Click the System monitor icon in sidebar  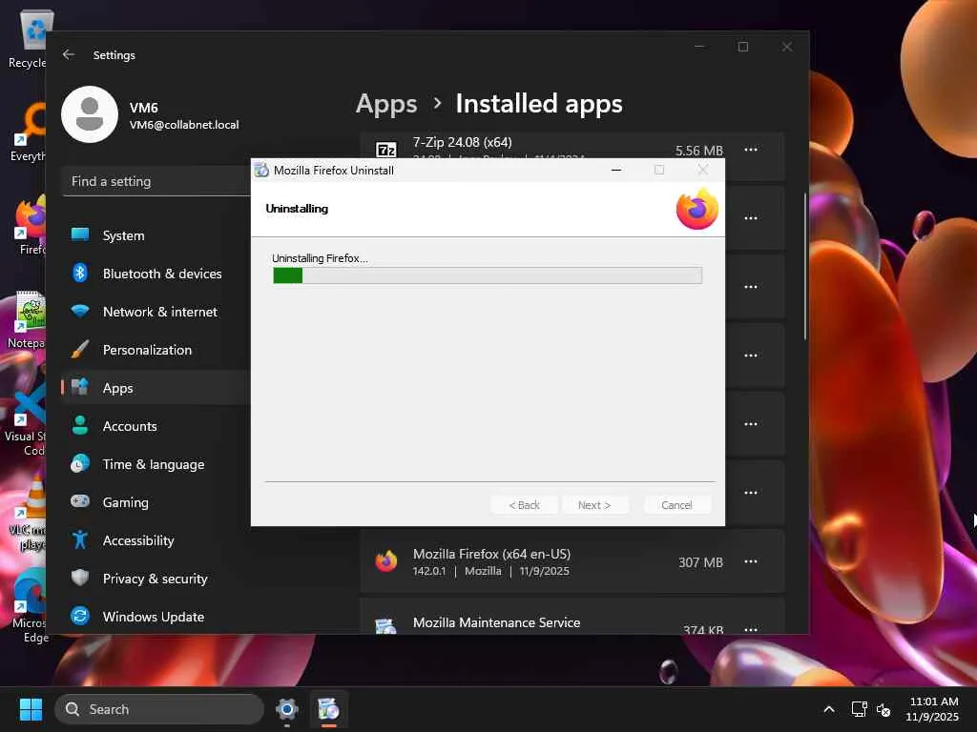(x=80, y=234)
